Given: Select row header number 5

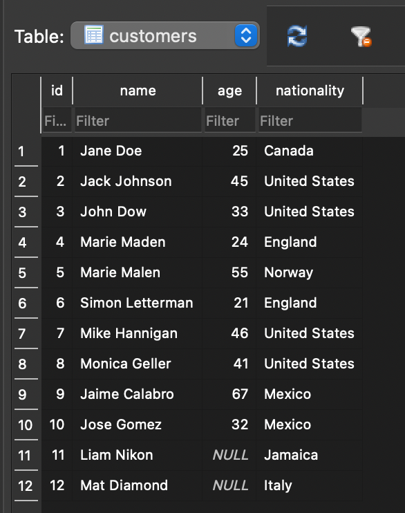Looking at the screenshot, I should [26, 273].
